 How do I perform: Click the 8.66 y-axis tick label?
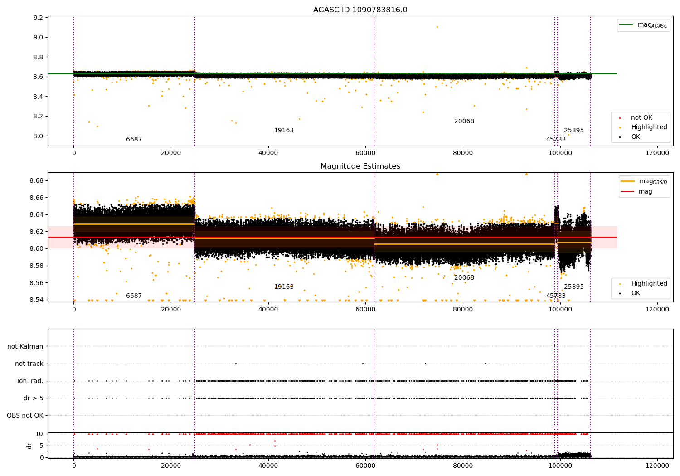coord(37,198)
